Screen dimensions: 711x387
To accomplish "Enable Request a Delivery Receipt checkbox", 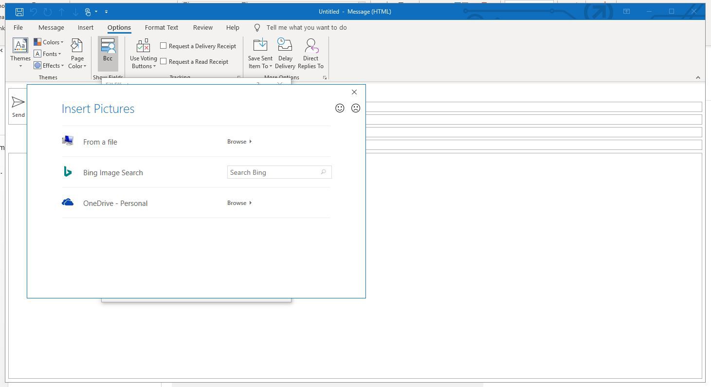I will tap(164, 46).
